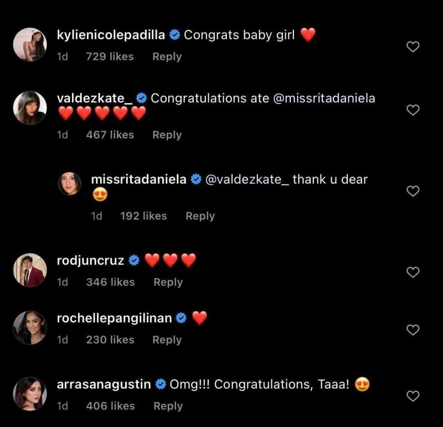Heart rodjuncruz's comment
This screenshot has width=443, height=427.
coord(413,272)
